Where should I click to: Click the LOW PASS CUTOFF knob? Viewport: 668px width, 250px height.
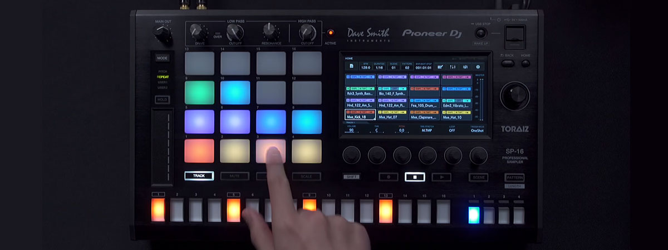[x=234, y=31]
